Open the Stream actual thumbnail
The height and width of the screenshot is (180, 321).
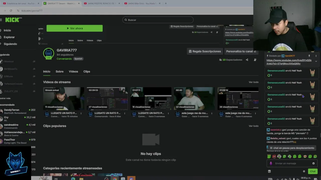pos(64,98)
